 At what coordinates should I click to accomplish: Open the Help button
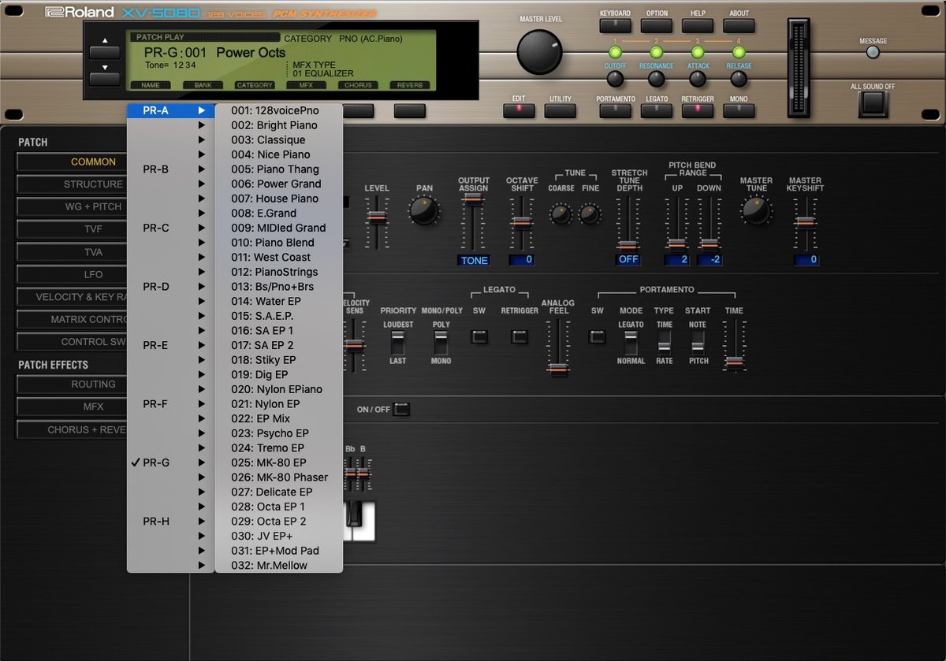click(698, 25)
